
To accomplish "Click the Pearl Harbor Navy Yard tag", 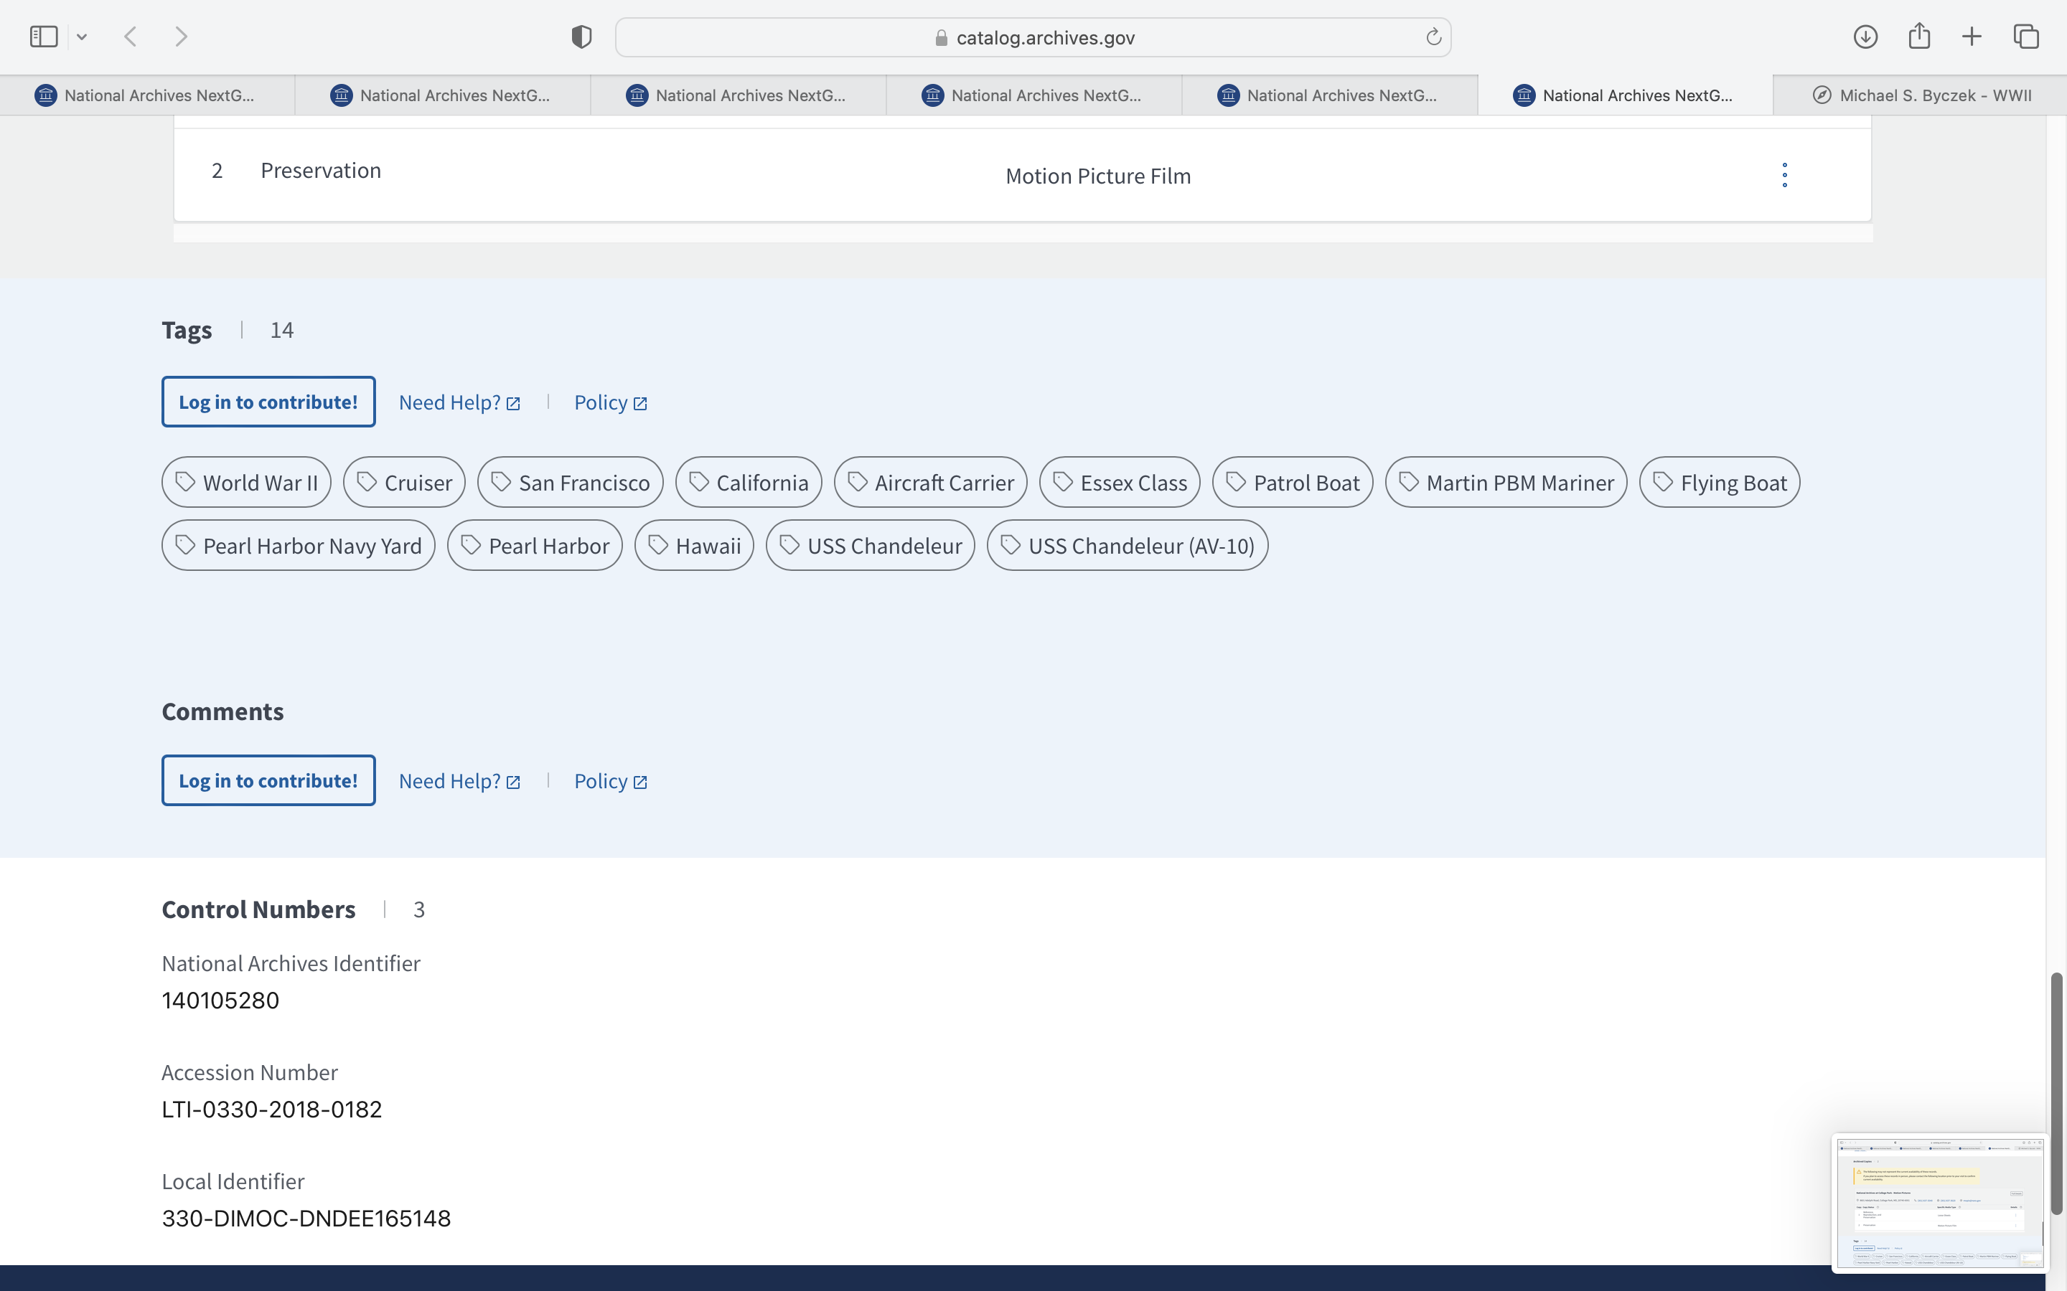I will (x=298, y=546).
